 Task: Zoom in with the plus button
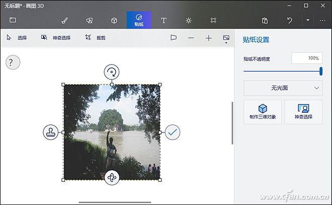209,38
